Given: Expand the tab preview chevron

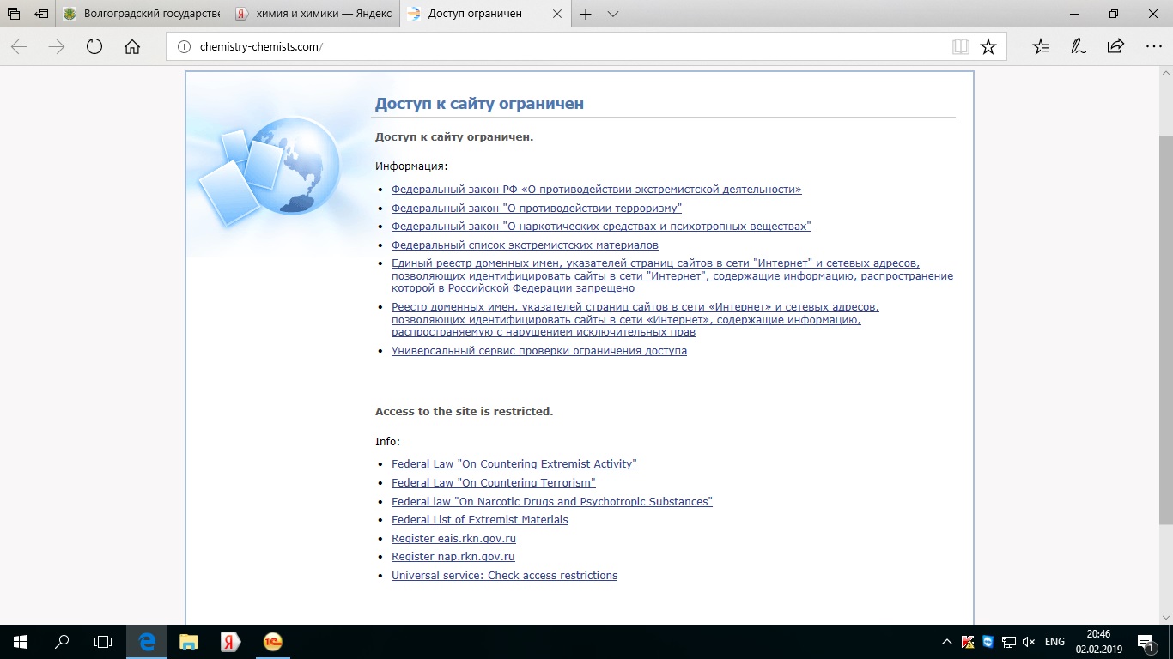Looking at the screenshot, I should coord(612,14).
